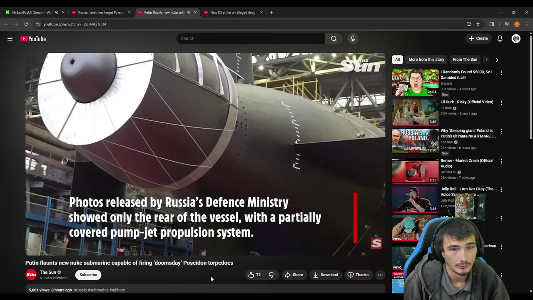
Task: View site information icon in address bar
Action: click(x=38, y=24)
